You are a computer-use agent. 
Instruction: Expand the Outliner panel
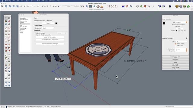pos(176,61)
